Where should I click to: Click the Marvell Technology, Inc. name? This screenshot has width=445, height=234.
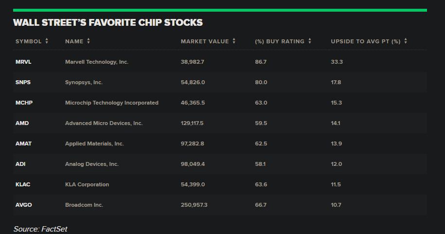[x=97, y=62]
